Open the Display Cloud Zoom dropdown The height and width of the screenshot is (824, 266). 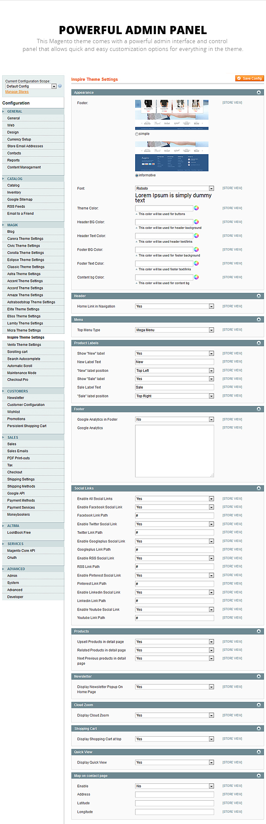click(174, 715)
